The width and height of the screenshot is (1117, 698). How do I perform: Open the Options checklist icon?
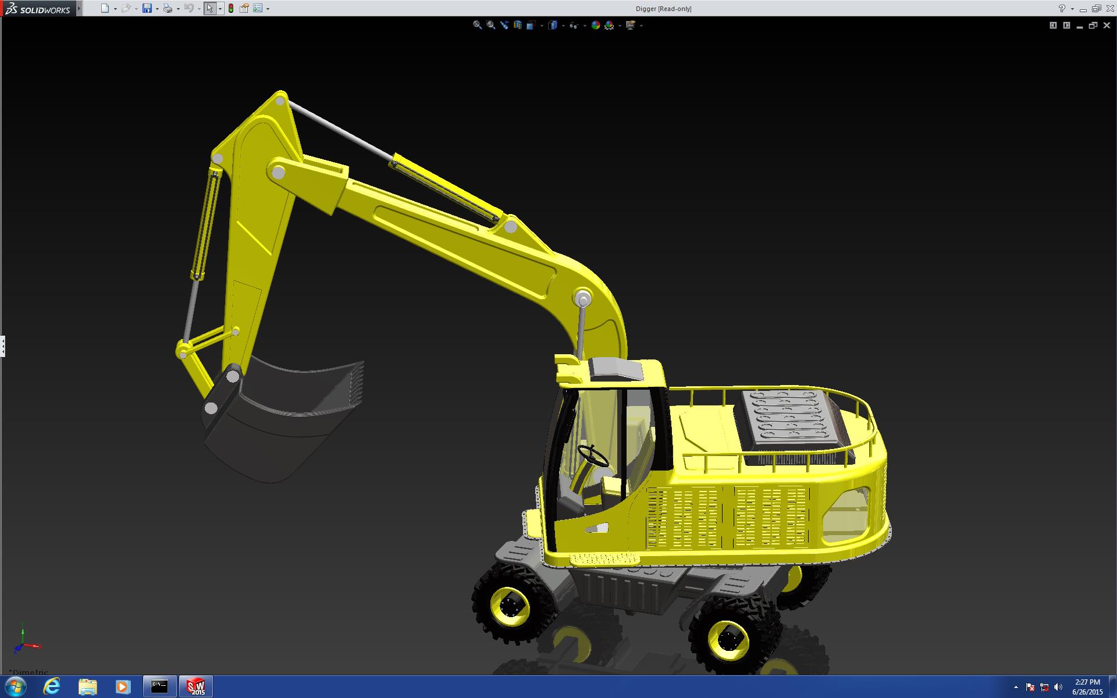pos(258,8)
